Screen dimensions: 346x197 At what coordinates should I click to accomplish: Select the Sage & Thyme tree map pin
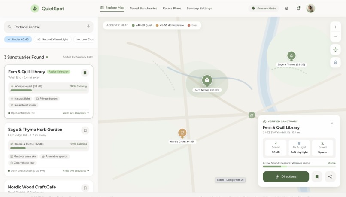291,56
